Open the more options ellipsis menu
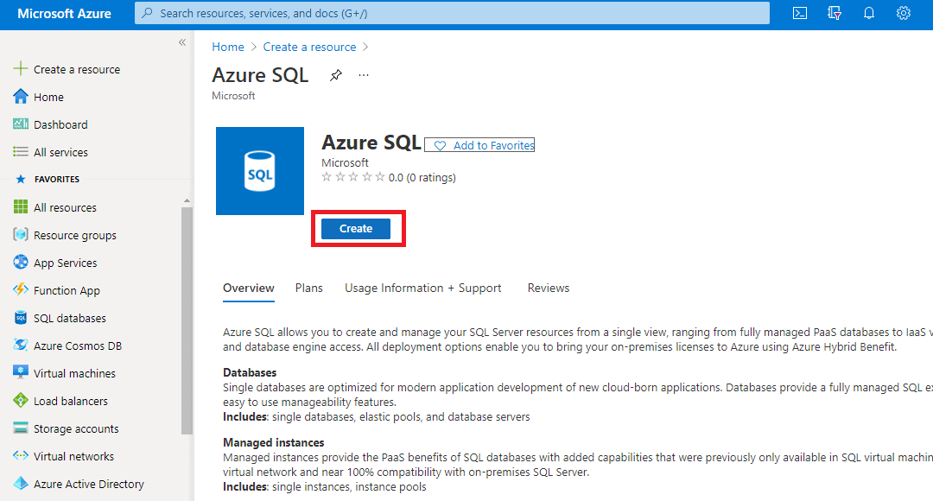 363,75
